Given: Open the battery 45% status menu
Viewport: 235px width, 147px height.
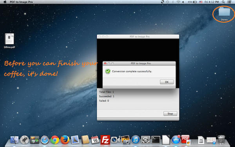Looking at the screenshot, I should click(192, 2).
